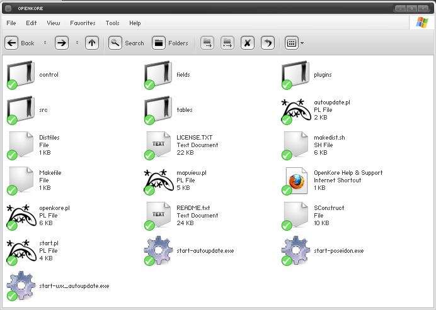Go back with the Back arrow button
436x310 pixels.
click(x=11, y=43)
